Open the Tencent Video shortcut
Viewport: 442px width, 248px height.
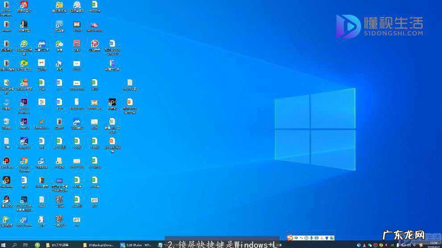(x=6, y=219)
